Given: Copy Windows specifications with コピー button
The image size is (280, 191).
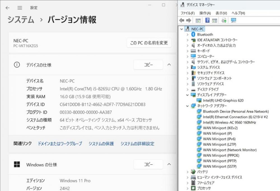Looking at the screenshot, I should 148,164.
